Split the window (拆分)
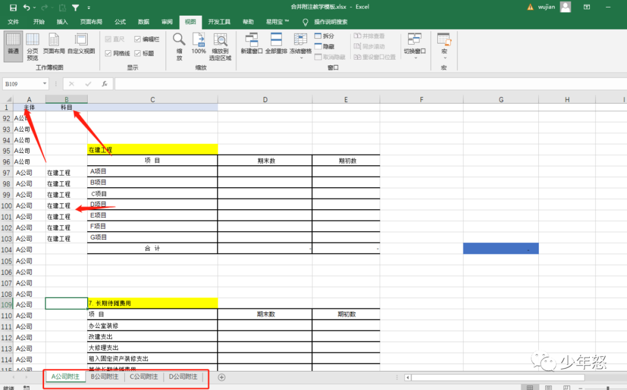 pos(325,36)
